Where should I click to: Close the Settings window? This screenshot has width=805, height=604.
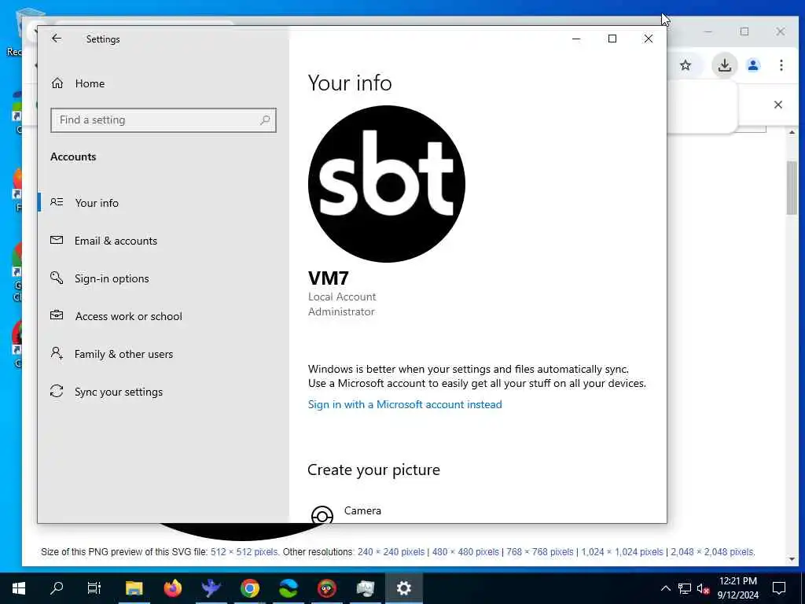649,39
